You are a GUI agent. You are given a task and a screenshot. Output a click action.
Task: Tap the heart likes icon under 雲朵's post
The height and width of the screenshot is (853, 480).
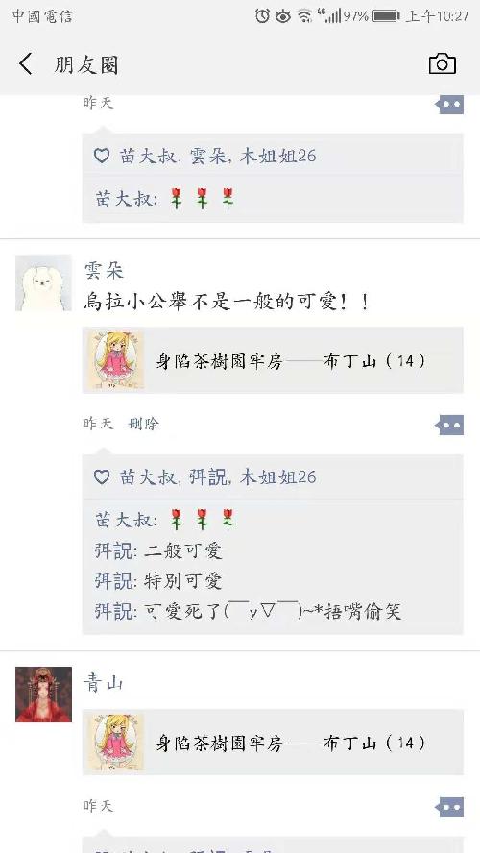[x=102, y=477]
